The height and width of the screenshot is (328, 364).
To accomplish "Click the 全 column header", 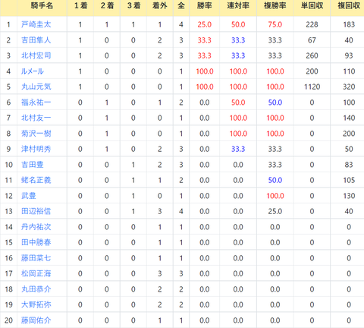I will click(181, 5).
